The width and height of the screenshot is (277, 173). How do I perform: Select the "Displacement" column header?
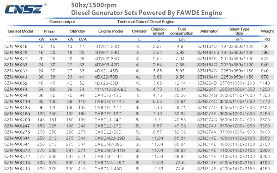click(158, 31)
